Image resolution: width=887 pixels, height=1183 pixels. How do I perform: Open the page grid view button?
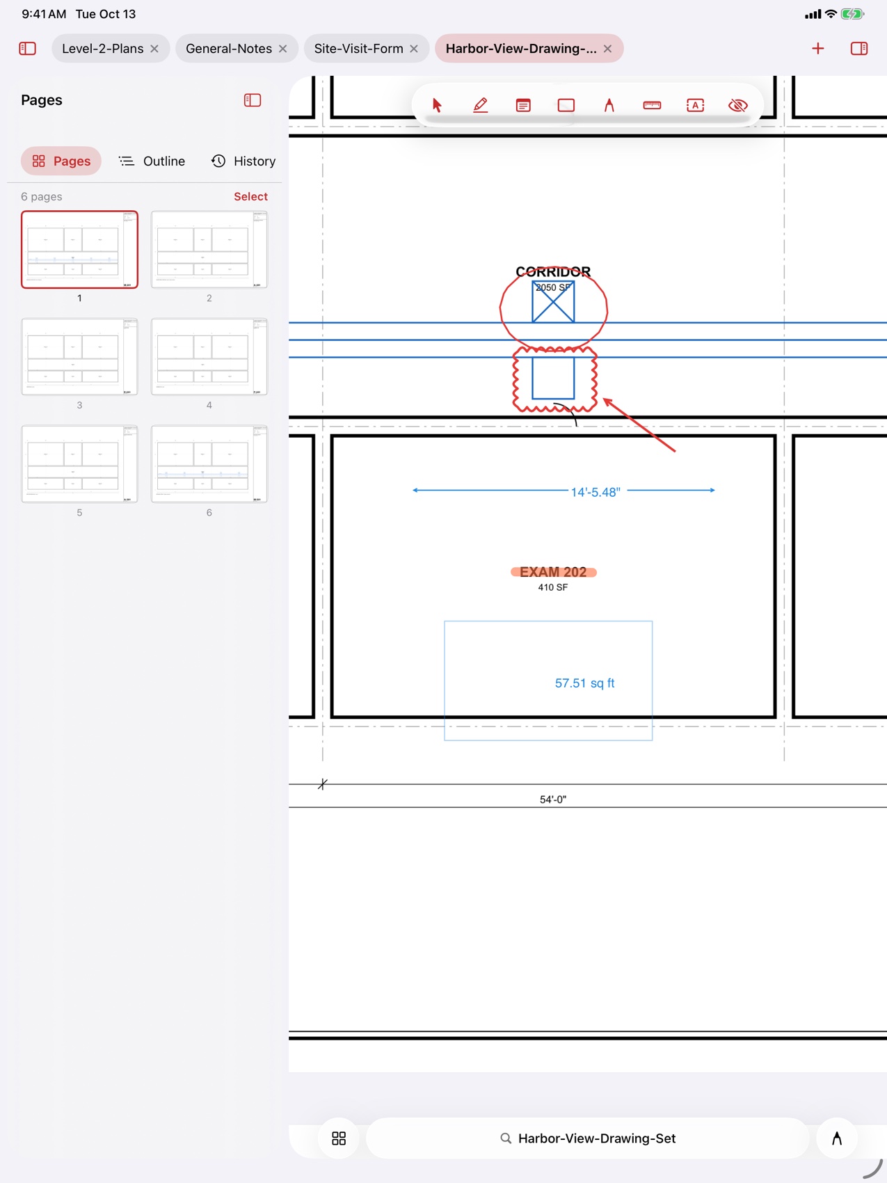click(339, 1138)
